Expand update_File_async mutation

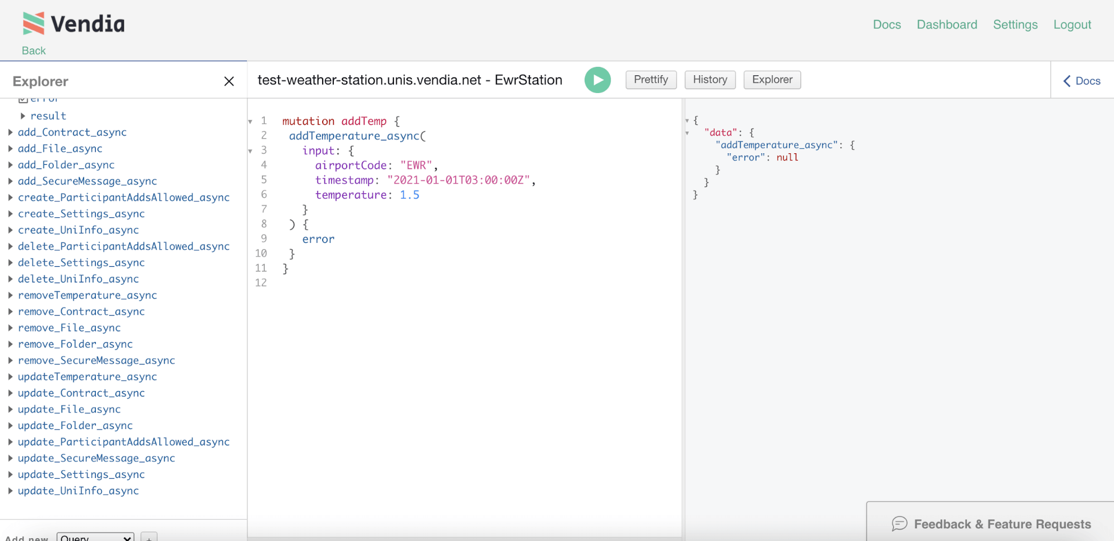11,409
